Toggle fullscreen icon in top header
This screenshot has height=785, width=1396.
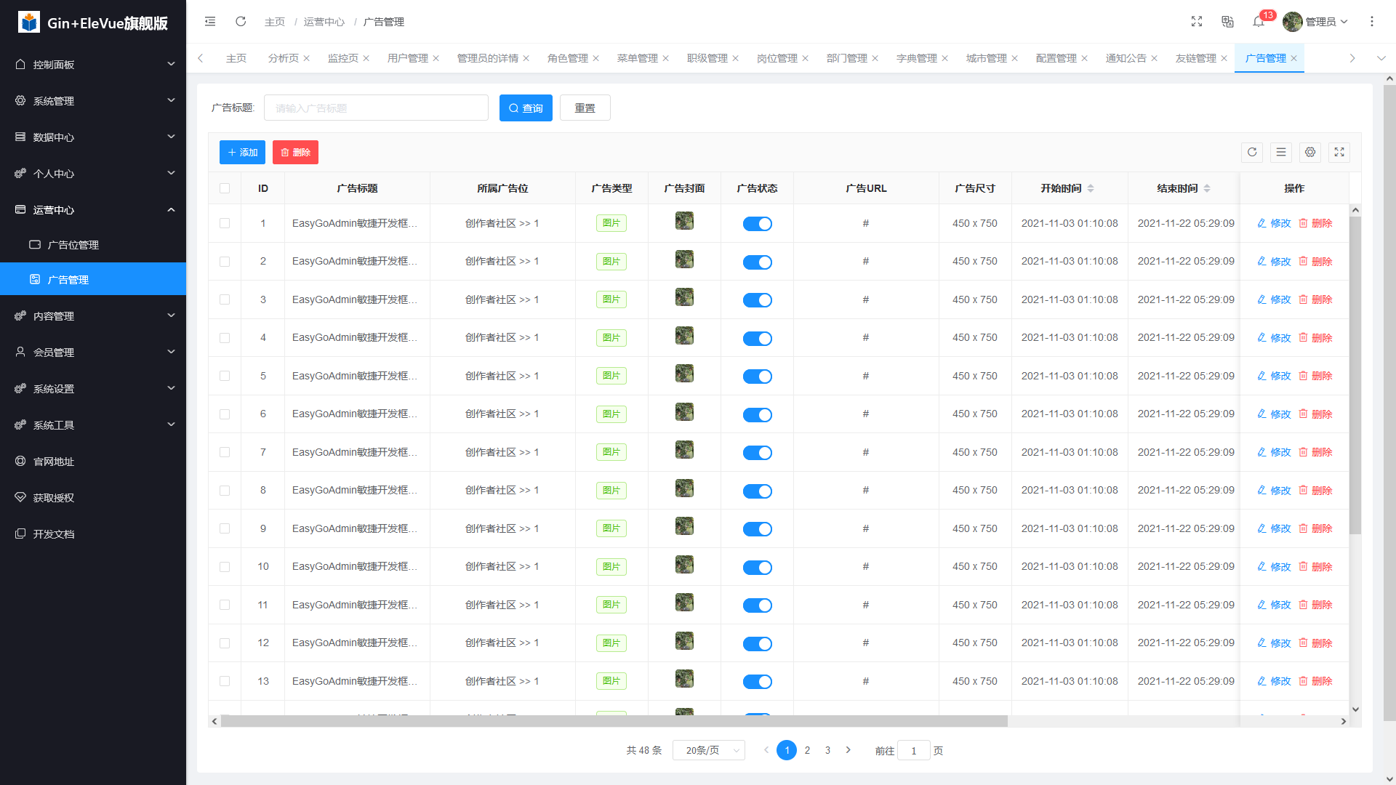pos(1197,22)
